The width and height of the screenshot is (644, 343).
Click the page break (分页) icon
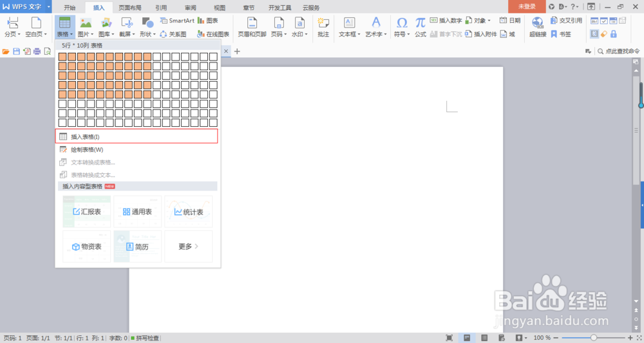(12, 23)
